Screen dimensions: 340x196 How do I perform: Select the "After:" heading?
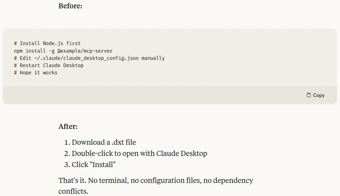pos(68,126)
